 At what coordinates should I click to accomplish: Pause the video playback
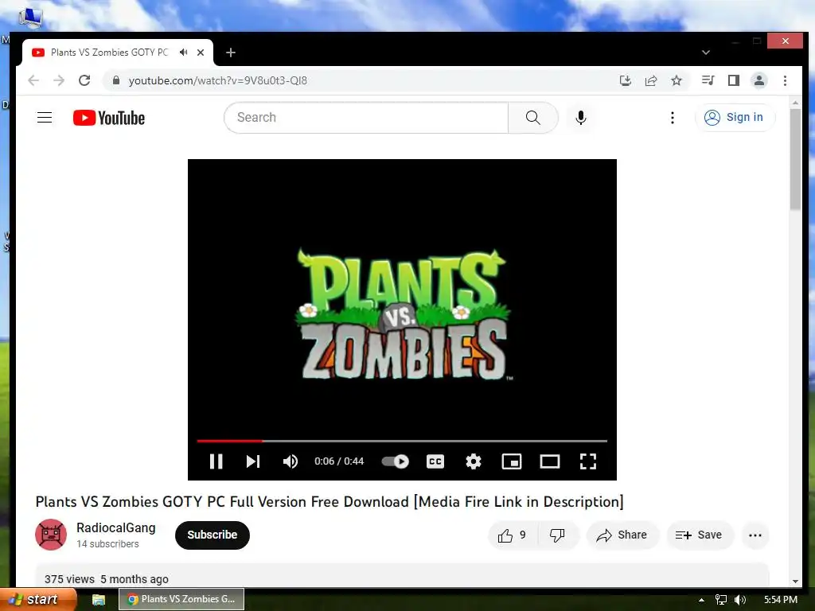[x=216, y=461]
